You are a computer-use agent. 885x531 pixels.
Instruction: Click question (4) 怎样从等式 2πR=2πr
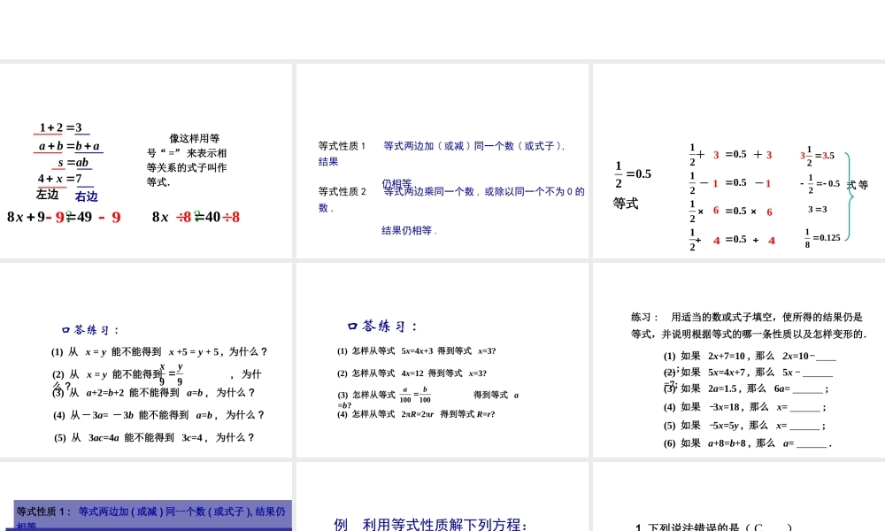click(x=416, y=414)
